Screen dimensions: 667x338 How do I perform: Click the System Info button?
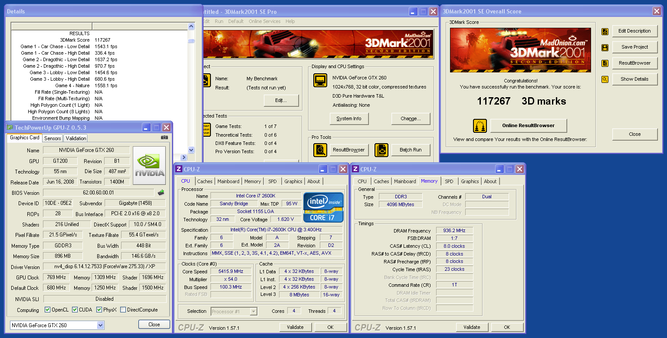(349, 118)
